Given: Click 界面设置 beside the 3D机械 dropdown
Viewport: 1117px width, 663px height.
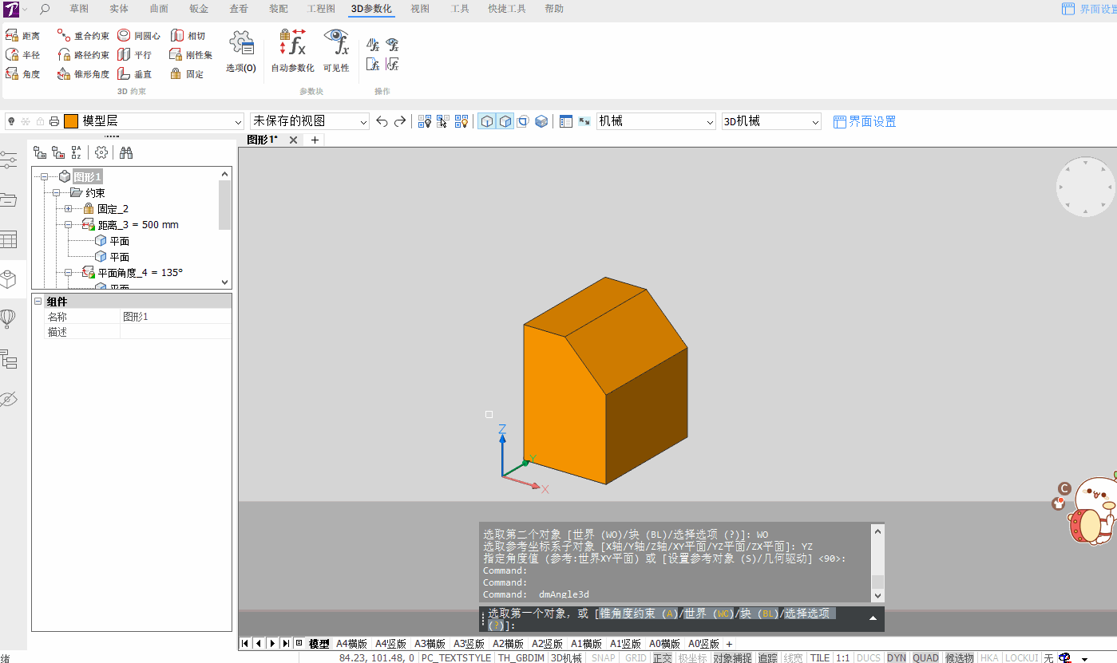Looking at the screenshot, I should pos(865,121).
